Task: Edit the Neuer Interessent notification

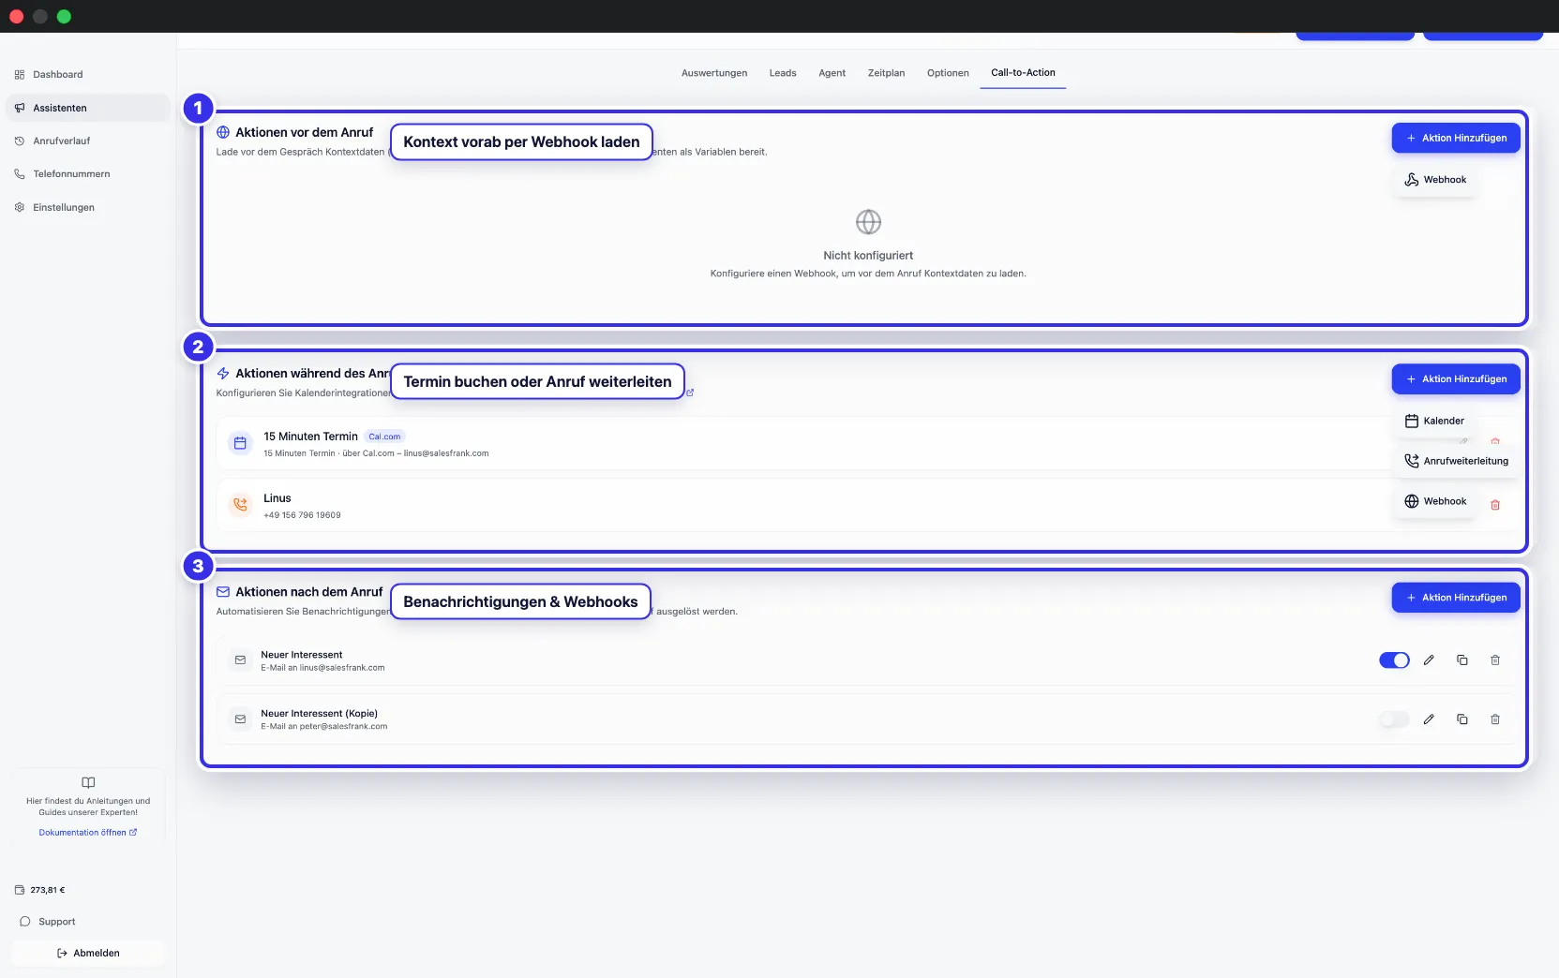Action: pos(1429,660)
